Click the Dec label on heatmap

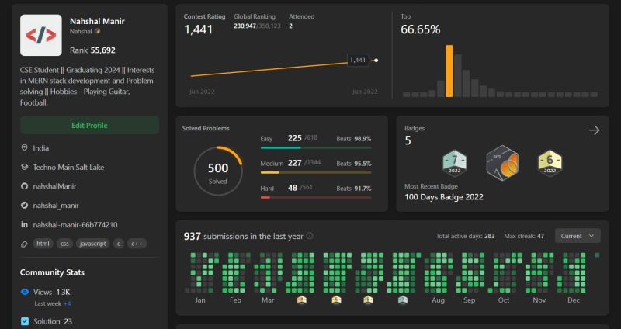pos(574,300)
